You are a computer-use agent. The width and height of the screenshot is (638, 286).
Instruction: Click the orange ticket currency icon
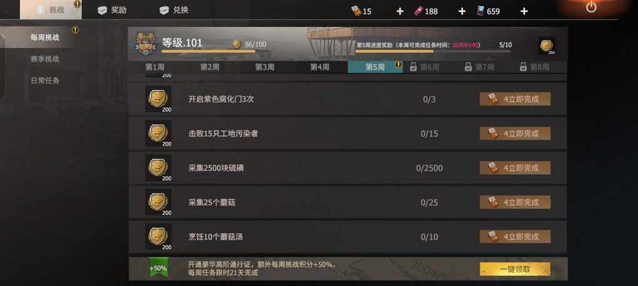click(x=356, y=11)
